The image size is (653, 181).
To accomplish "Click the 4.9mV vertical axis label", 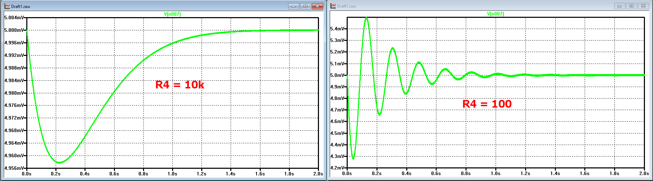I will coord(337,87).
